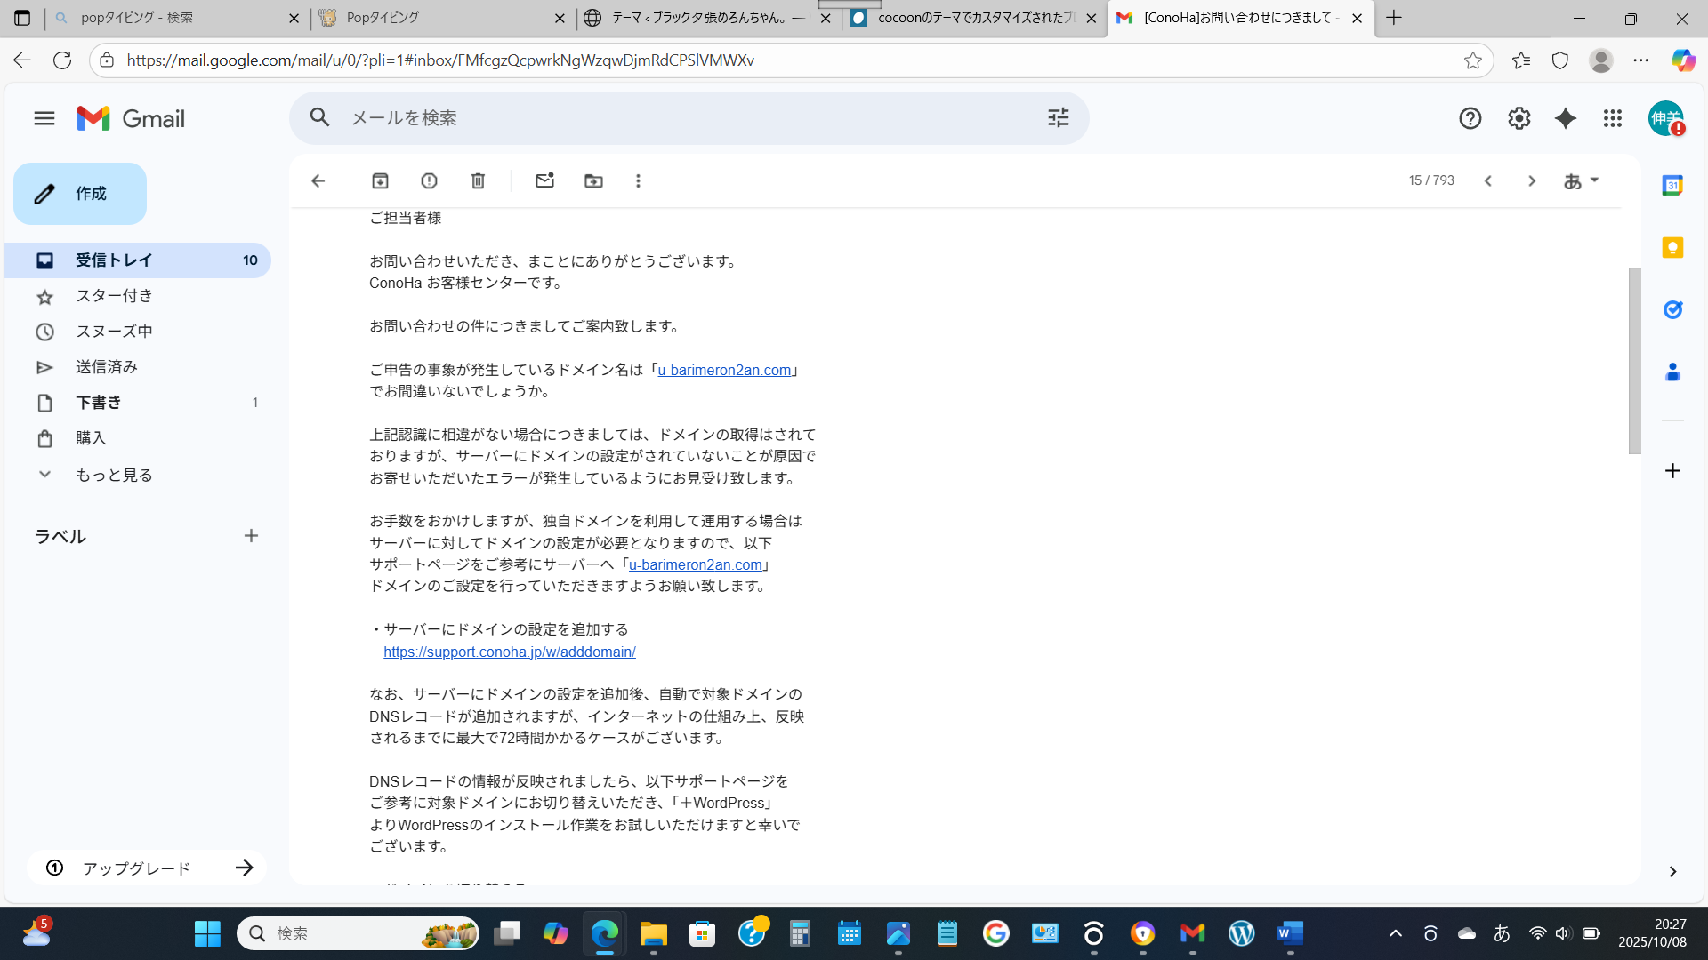Image resolution: width=1708 pixels, height=960 pixels.
Task: Click the 作成 compose button
Action: pos(80,194)
